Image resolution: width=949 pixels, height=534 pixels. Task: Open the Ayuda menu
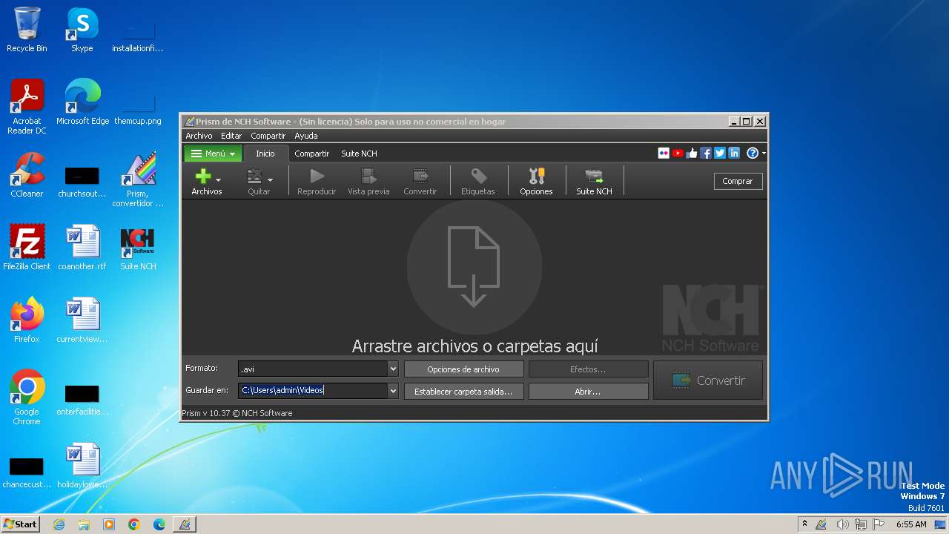pos(305,136)
